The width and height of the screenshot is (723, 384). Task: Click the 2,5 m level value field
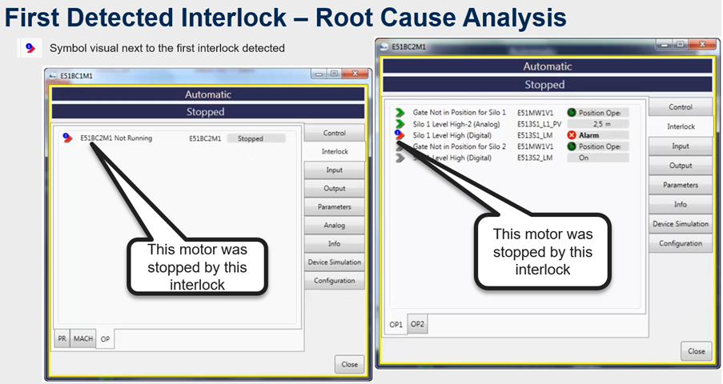click(597, 124)
